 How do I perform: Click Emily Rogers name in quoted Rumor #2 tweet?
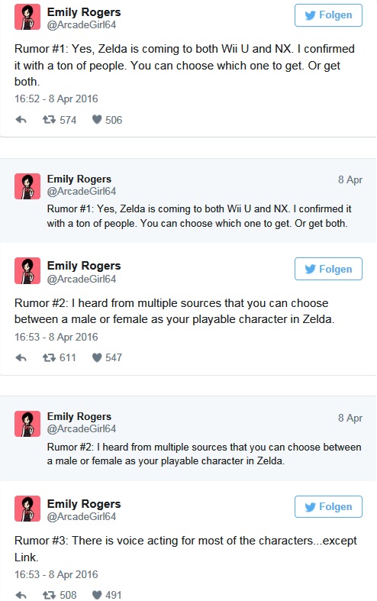[79, 416]
